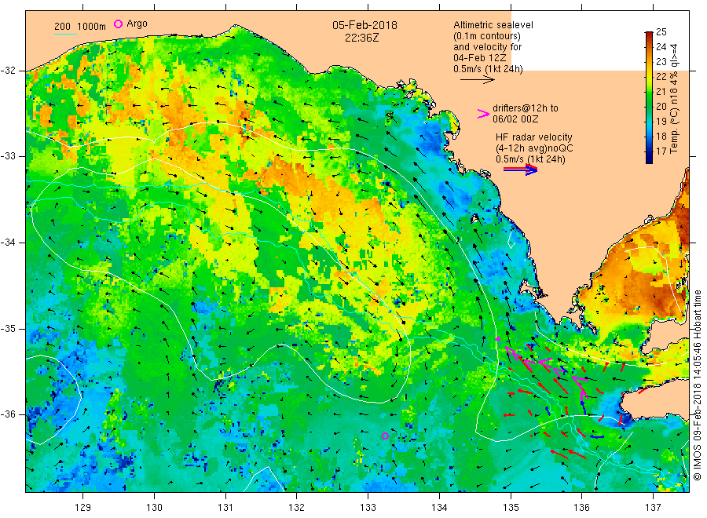This screenshot has height=518, width=707.
Task: Click '0.5m/s (1kt 24h)' under altimetric legend
Action: [488, 69]
